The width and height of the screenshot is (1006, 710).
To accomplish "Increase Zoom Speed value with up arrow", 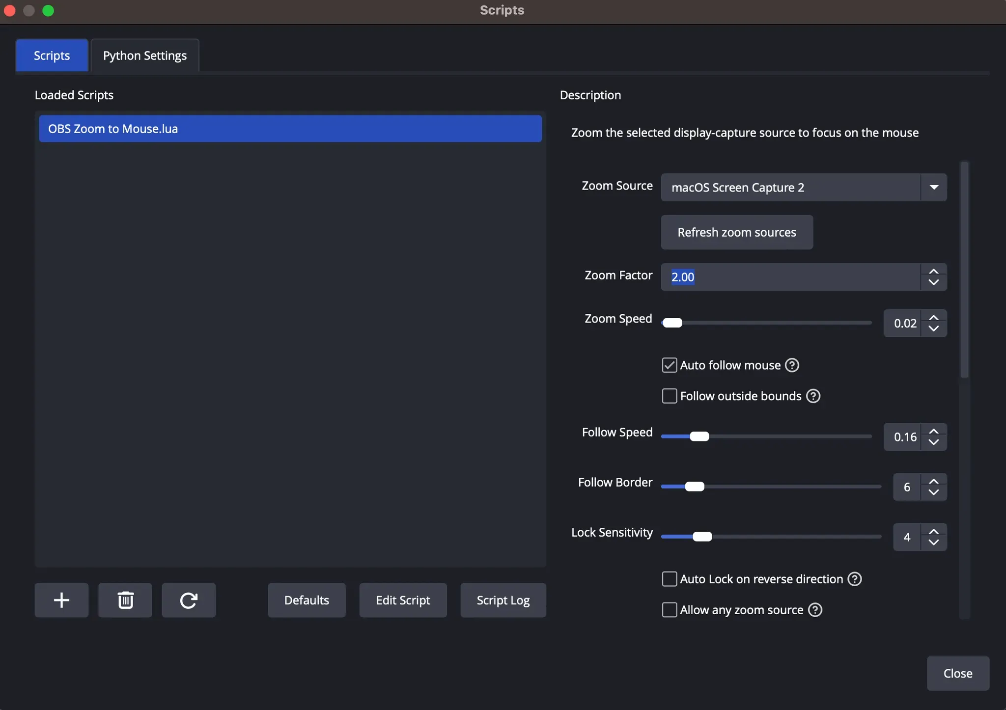I will coord(934,318).
